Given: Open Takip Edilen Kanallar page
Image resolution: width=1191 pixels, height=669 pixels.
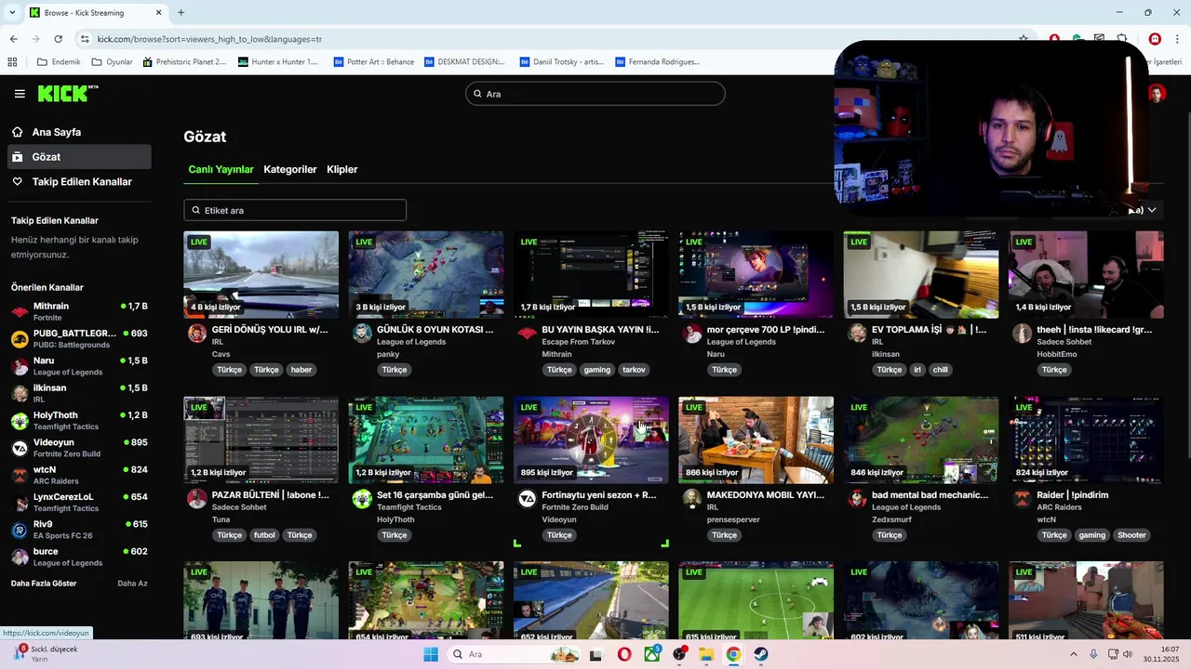Looking at the screenshot, I should point(78,181).
